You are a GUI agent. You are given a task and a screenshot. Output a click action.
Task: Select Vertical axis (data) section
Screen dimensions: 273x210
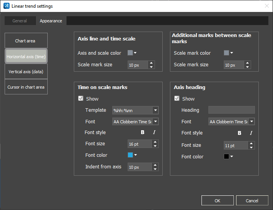(x=26, y=72)
